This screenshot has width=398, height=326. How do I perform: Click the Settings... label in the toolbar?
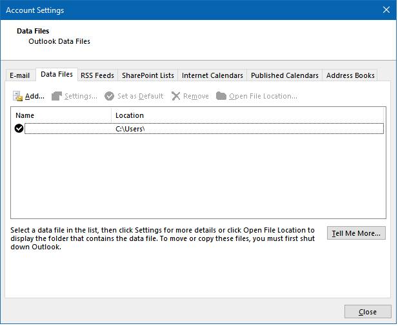click(81, 97)
